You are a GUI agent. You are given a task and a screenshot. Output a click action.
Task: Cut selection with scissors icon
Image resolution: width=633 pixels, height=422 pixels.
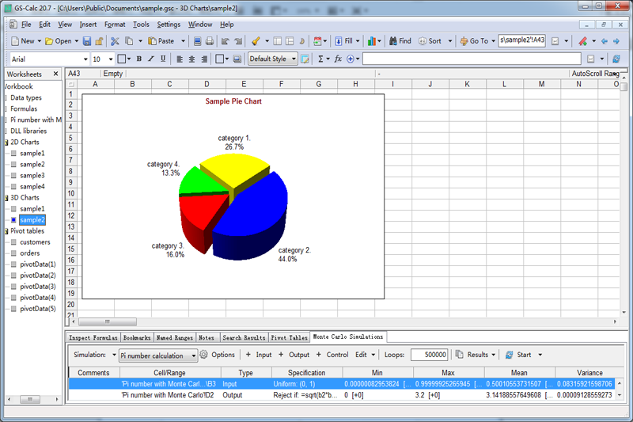tap(115, 41)
